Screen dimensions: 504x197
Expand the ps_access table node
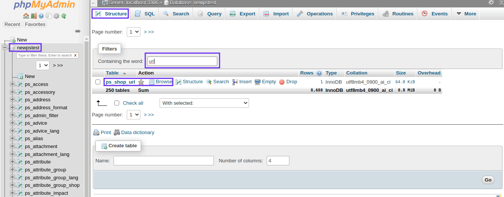point(12,84)
